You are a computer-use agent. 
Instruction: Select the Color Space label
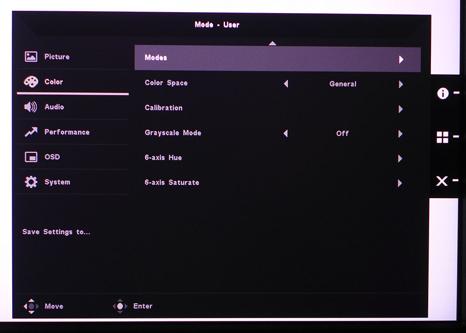click(166, 83)
